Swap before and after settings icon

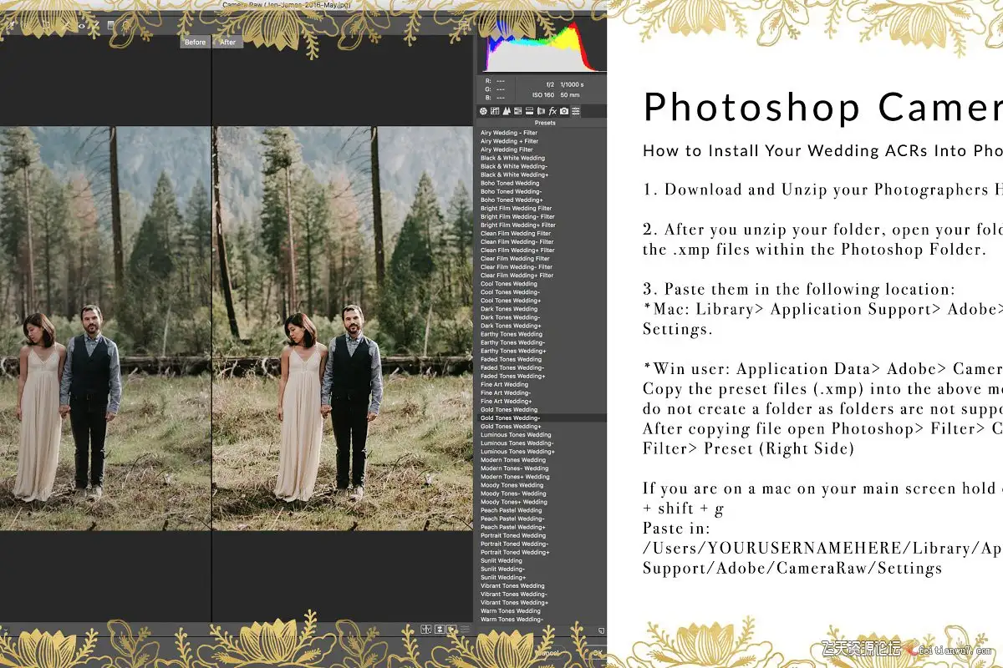coord(440,630)
